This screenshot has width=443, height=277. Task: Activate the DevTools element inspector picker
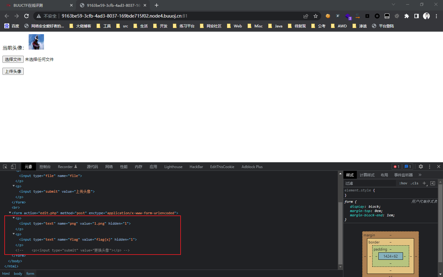click(x=5, y=167)
